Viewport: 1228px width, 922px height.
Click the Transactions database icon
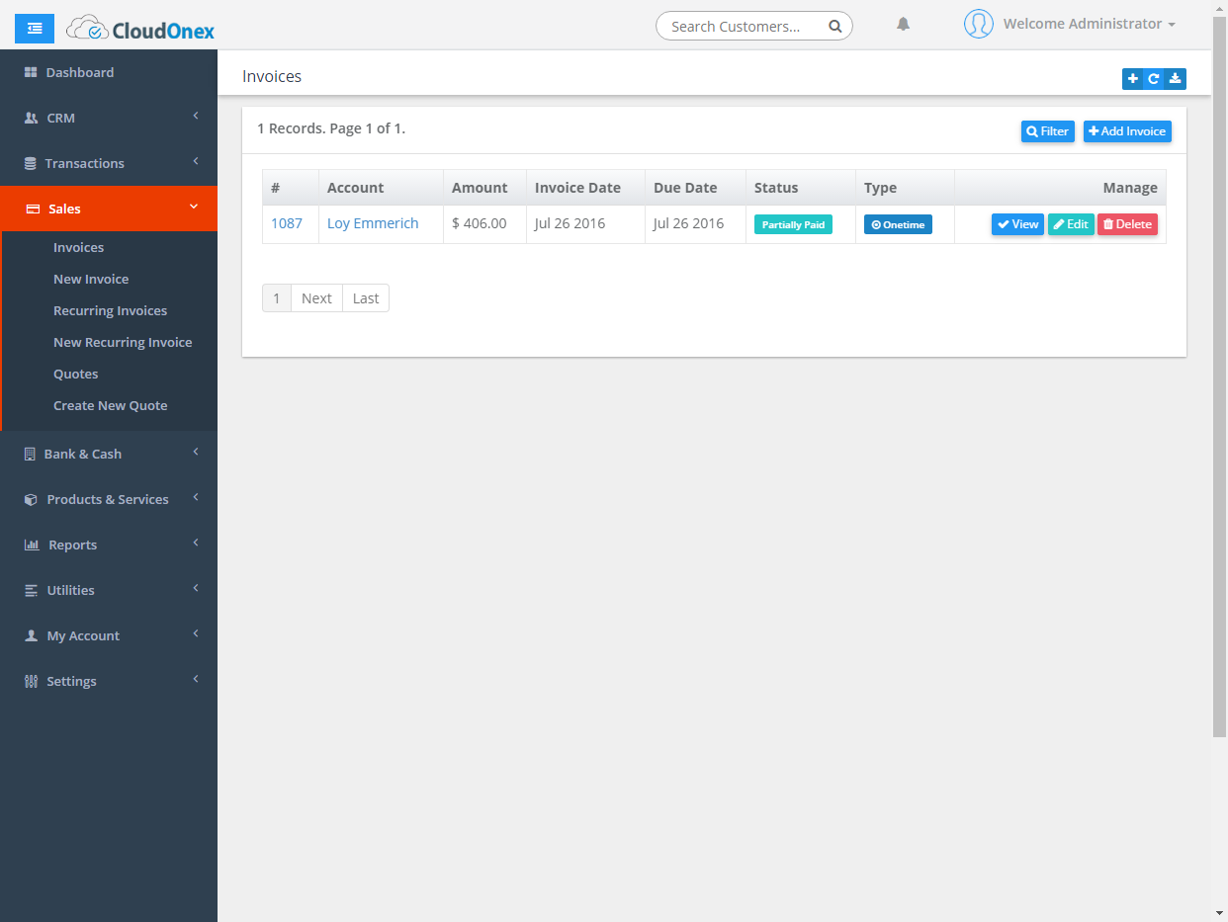pyautogui.click(x=31, y=163)
